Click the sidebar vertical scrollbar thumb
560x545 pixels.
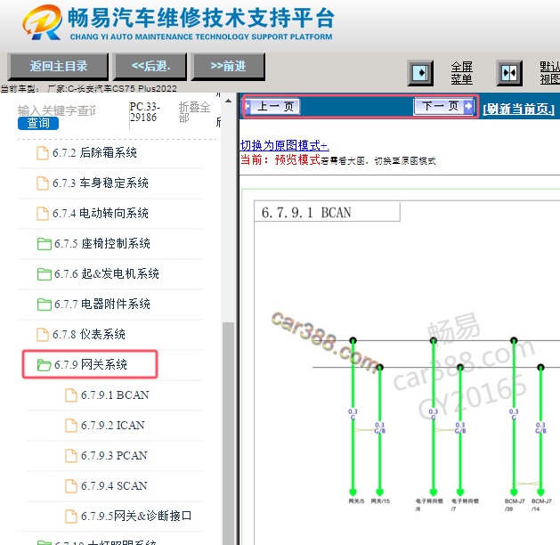(x=228, y=433)
